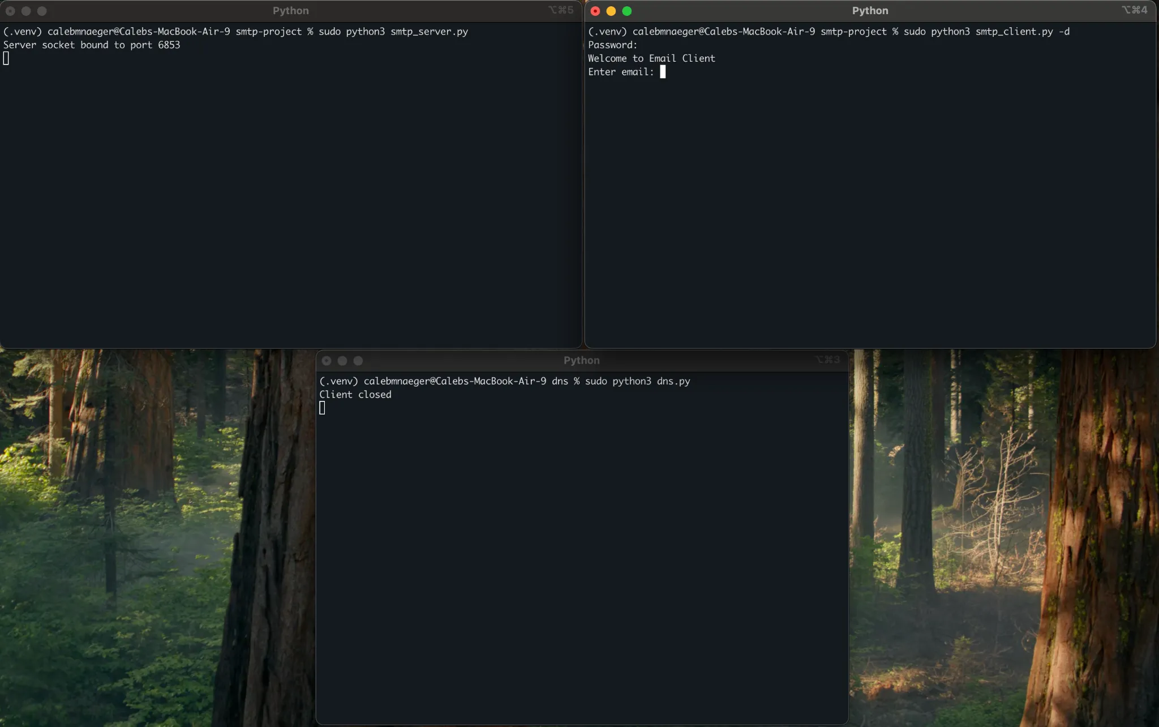Click the Python title of the smtp_server window
This screenshot has width=1159, height=727.
291,11
